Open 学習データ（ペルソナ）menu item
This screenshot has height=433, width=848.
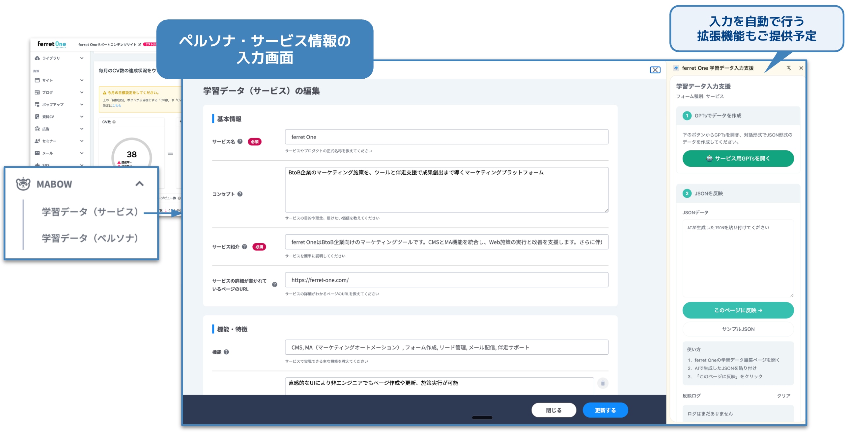[90, 238]
